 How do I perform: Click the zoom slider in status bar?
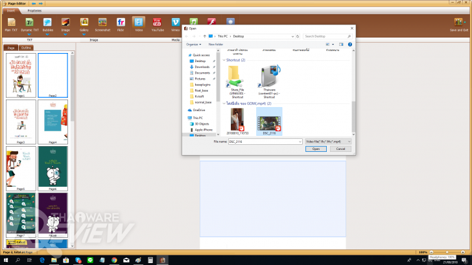[447, 252]
